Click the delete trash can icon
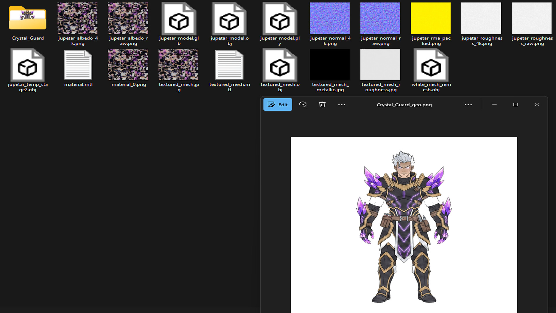The height and width of the screenshot is (313, 556). (322, 105)
